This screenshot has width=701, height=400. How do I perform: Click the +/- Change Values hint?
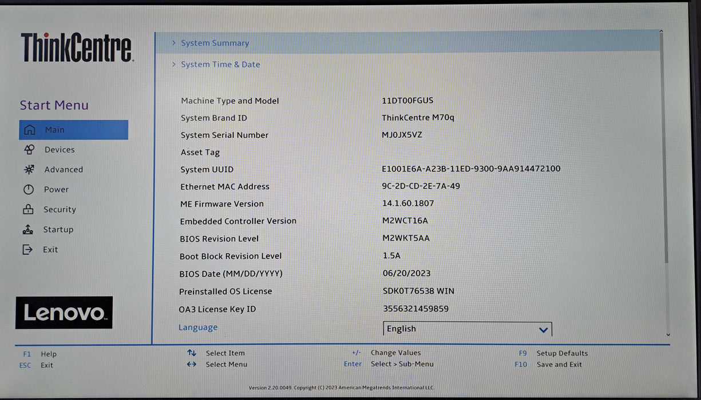point(386,353)
